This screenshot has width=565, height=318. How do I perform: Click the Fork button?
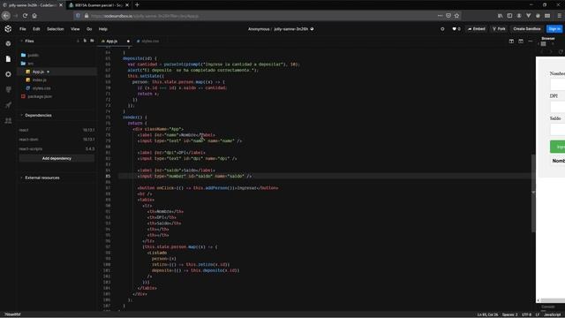click(x=499, y=29)
